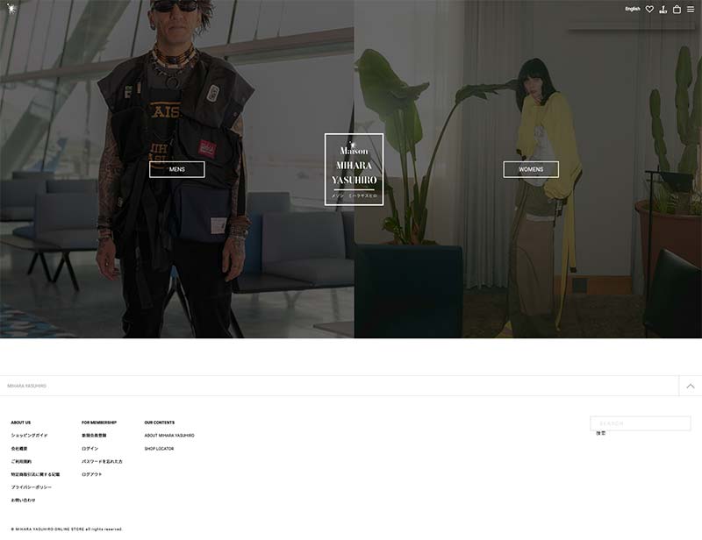Open 特定商取引法に関する記載 link
The height and width of the screenshot is (540, 702).
coord(35,474)
